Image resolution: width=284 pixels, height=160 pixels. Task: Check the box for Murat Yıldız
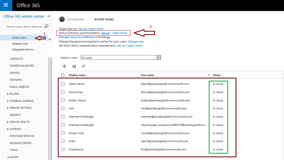(x=63, y=133)
